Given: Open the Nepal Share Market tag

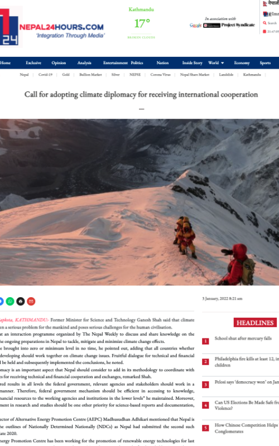Looking at the screenshot, I should coord(194,75).
